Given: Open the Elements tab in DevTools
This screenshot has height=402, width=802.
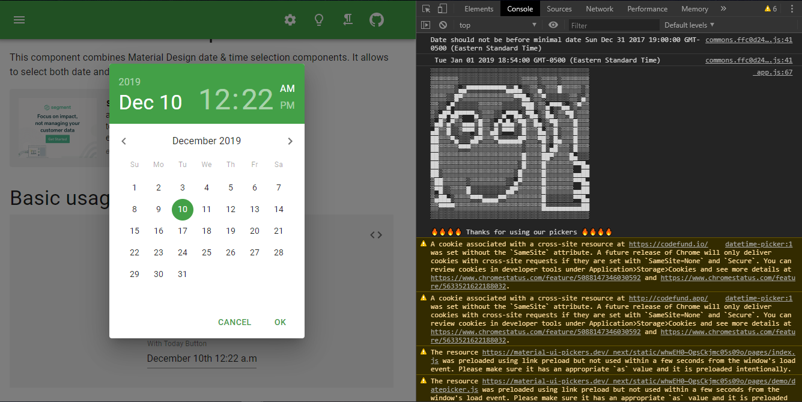Looking at the screenshot, I should (x=479, y=8).
